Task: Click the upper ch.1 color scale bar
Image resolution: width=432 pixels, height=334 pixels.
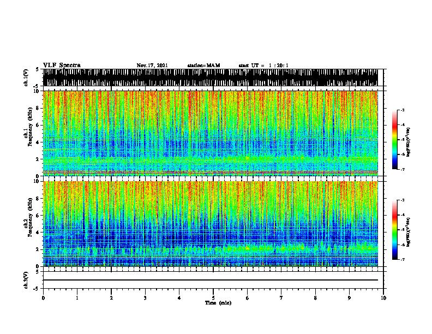Action: click(394, 140)
